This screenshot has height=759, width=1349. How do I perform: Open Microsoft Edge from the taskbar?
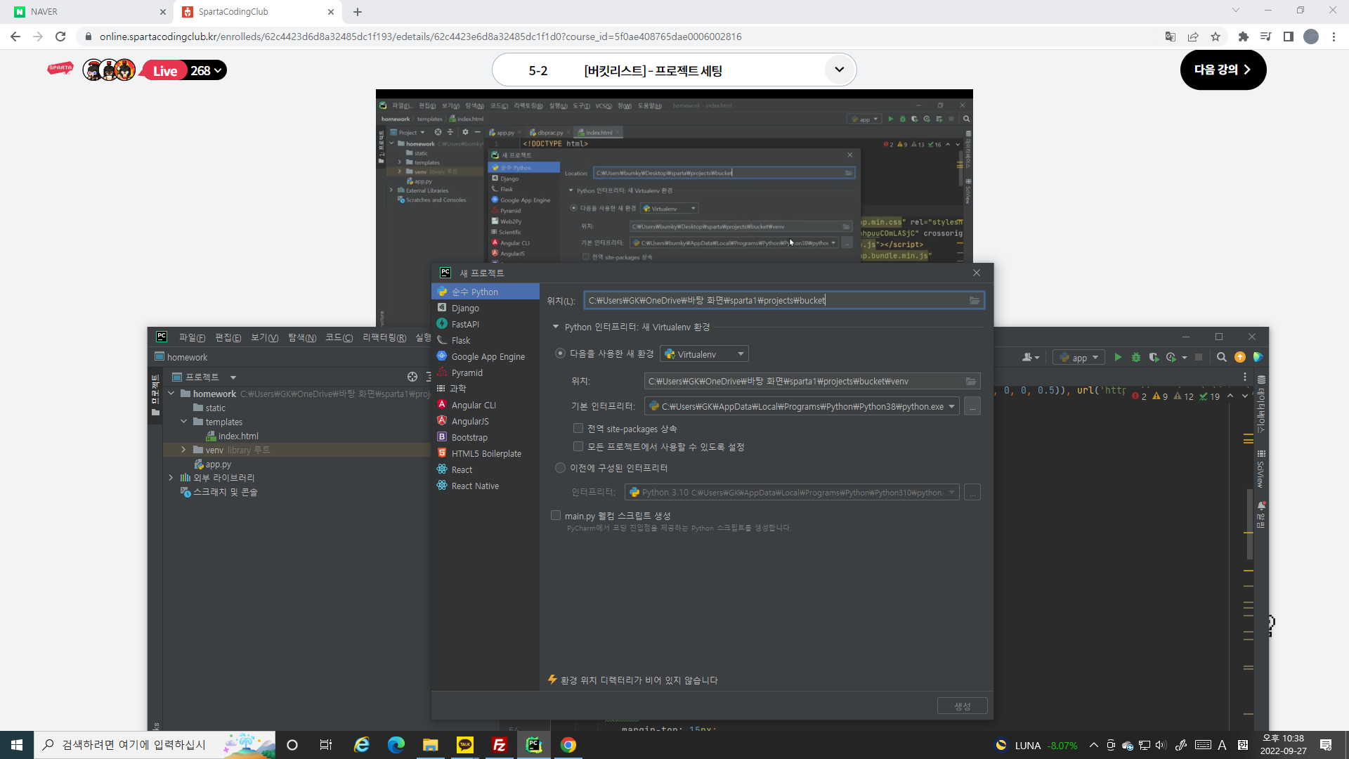pyautogui.click(x=396, y=745)
